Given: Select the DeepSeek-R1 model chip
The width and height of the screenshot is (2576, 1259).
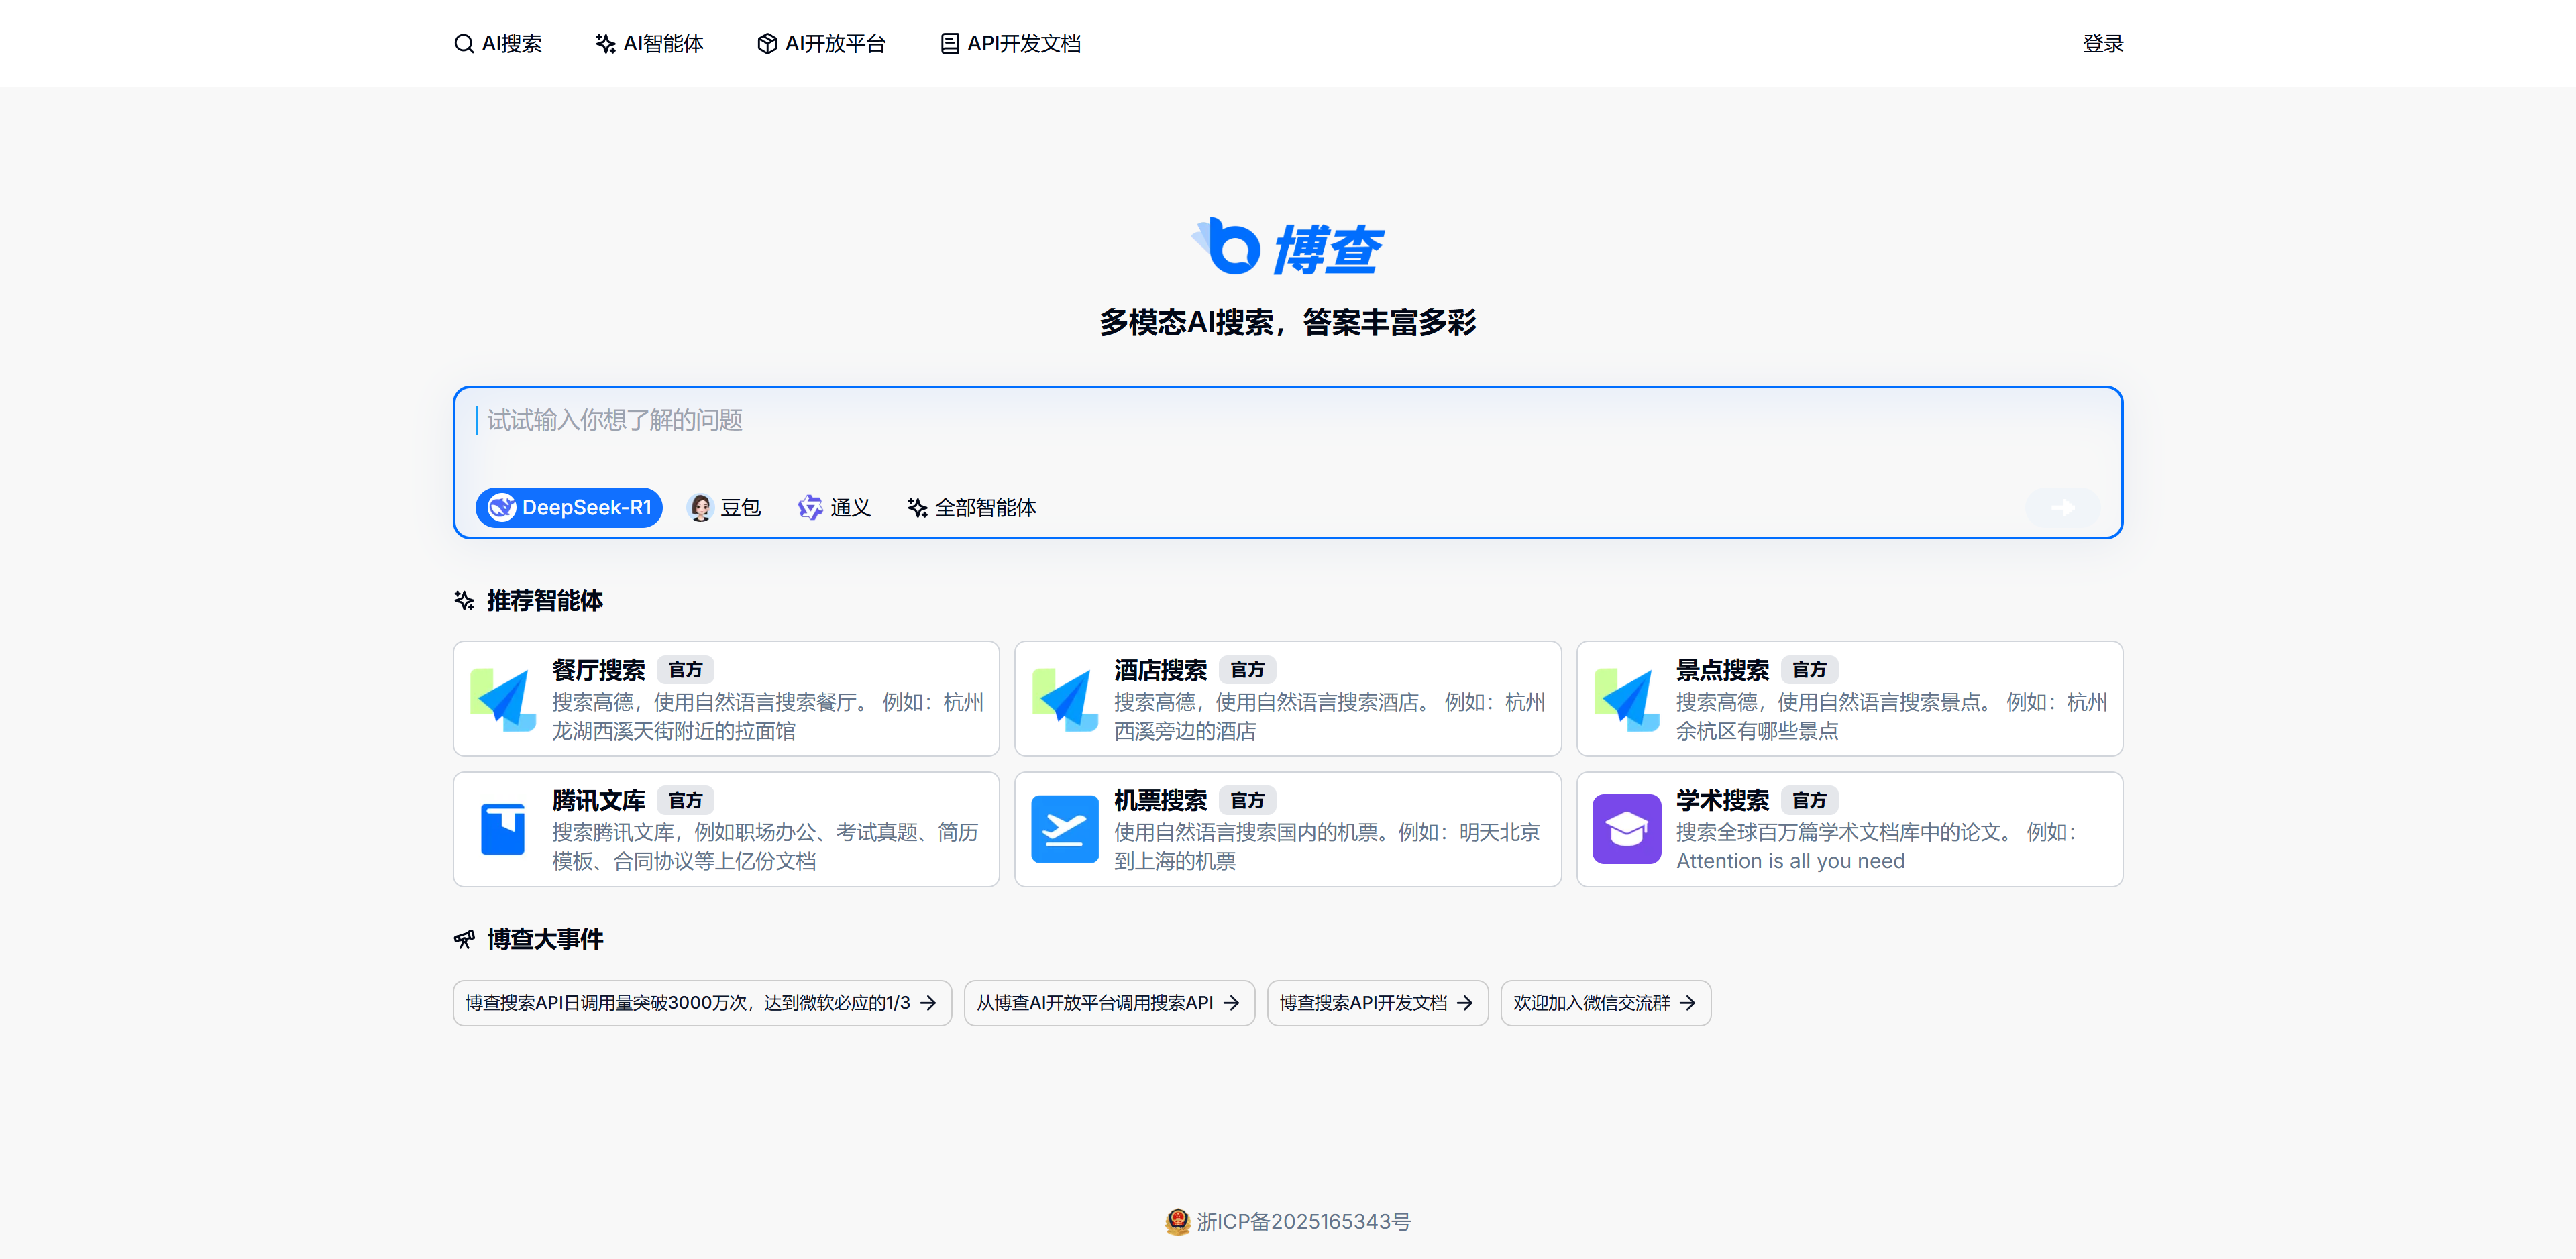Looking at the screenshot, I should pos(569,508).
